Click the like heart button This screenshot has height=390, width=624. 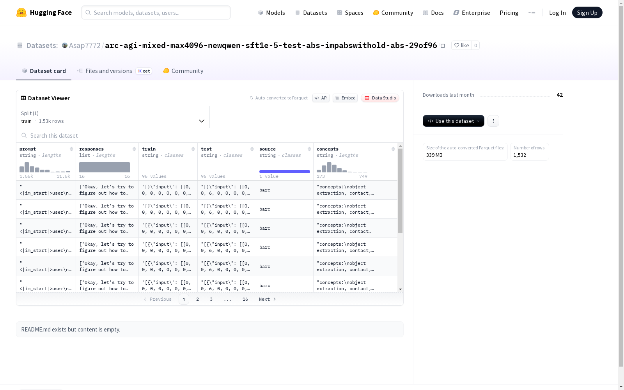coord(461,45)
